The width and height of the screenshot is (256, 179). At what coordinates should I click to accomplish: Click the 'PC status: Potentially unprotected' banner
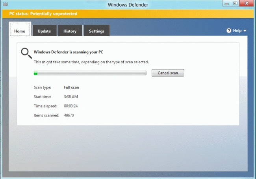[x=128, y=14]
